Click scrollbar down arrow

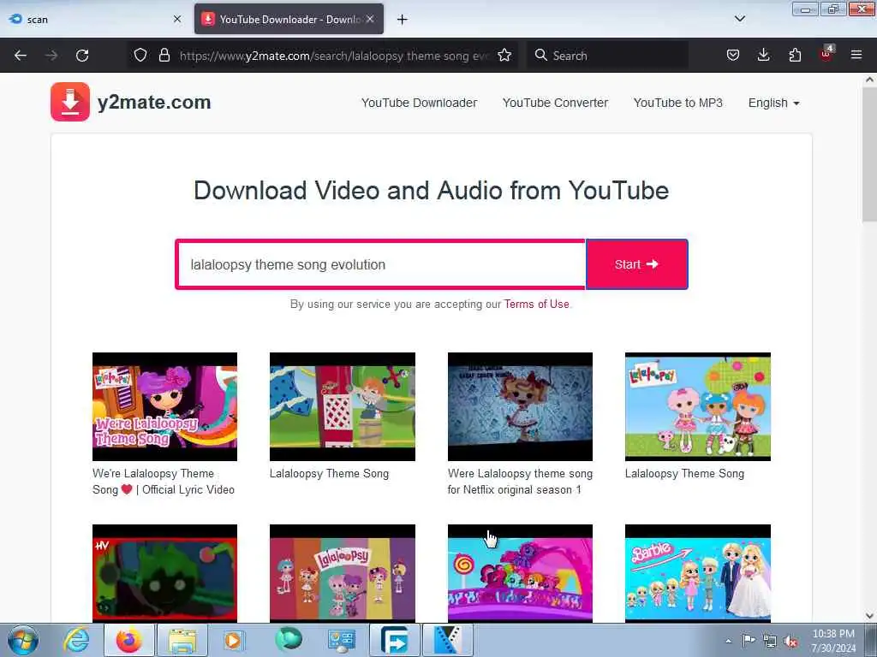869,616
